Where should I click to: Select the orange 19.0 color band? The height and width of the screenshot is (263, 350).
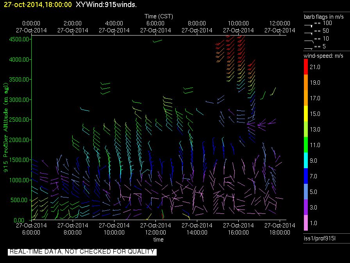[x=306, y=82]
